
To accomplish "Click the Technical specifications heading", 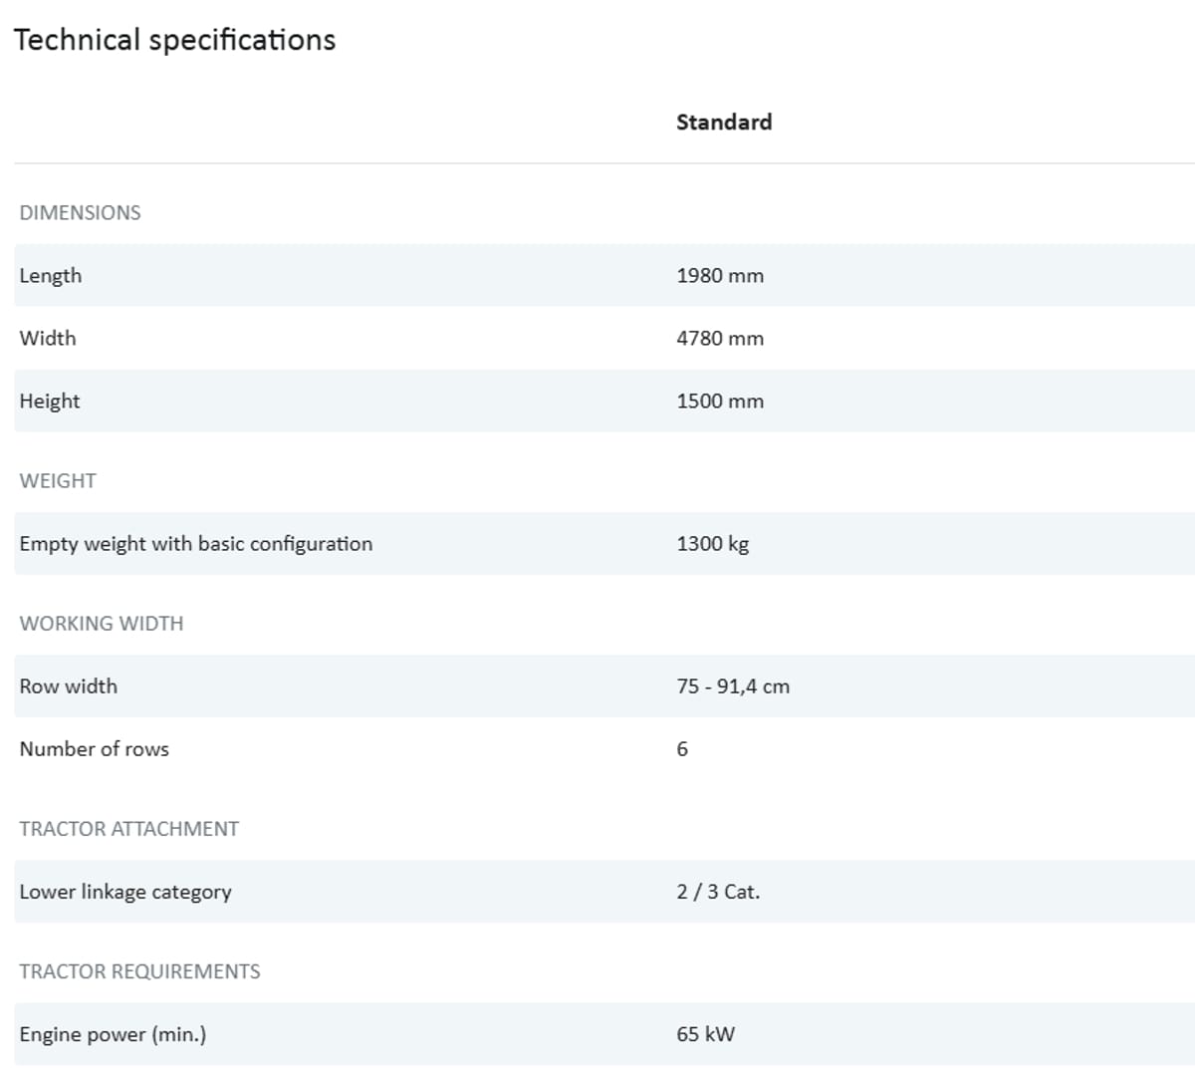I will tap(174, 40).
